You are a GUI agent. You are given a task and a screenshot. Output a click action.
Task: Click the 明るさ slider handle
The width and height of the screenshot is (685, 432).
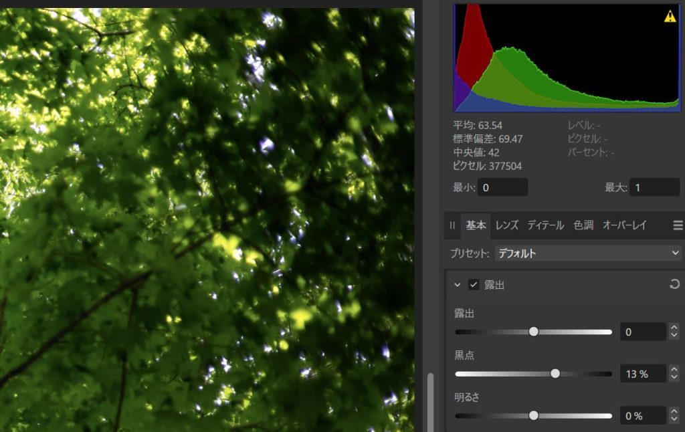[x=533, y=416]
